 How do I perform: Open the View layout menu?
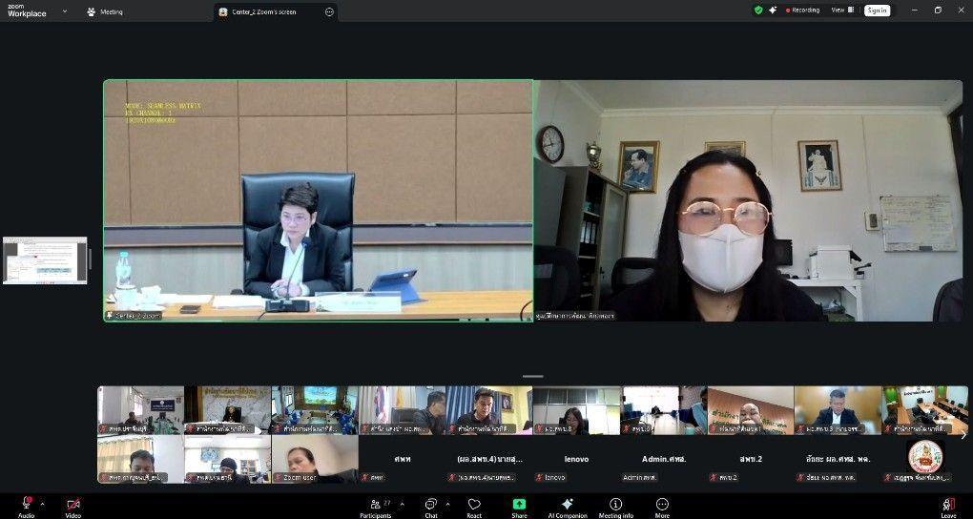click(x=839, y=10)
